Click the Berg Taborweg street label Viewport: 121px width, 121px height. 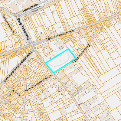(23, 29)
